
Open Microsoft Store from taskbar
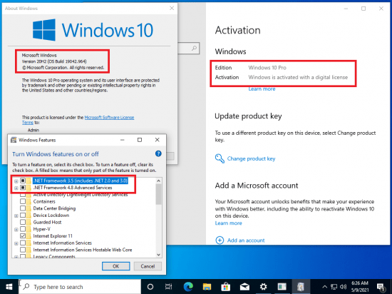point(225,287)
